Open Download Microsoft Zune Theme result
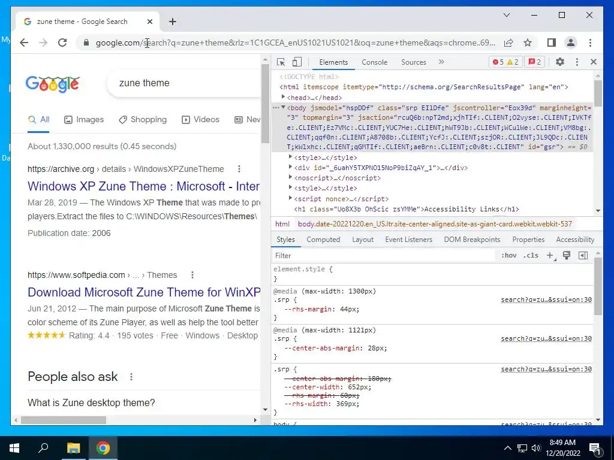The image size is (614, 460). (144, 292)
